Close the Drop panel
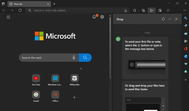The height and width of the screenshot is (111, 189). pyautogui.click(x=176, y=19)
